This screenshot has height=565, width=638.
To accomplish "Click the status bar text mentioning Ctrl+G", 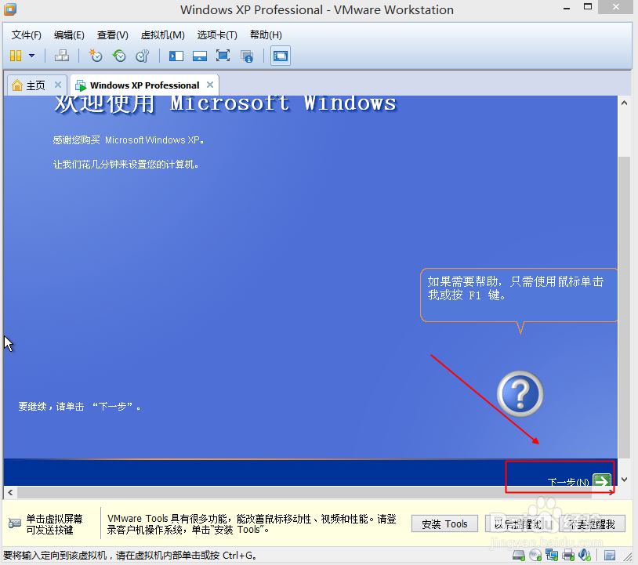I will pyautogui.click(x=130, y=556).
